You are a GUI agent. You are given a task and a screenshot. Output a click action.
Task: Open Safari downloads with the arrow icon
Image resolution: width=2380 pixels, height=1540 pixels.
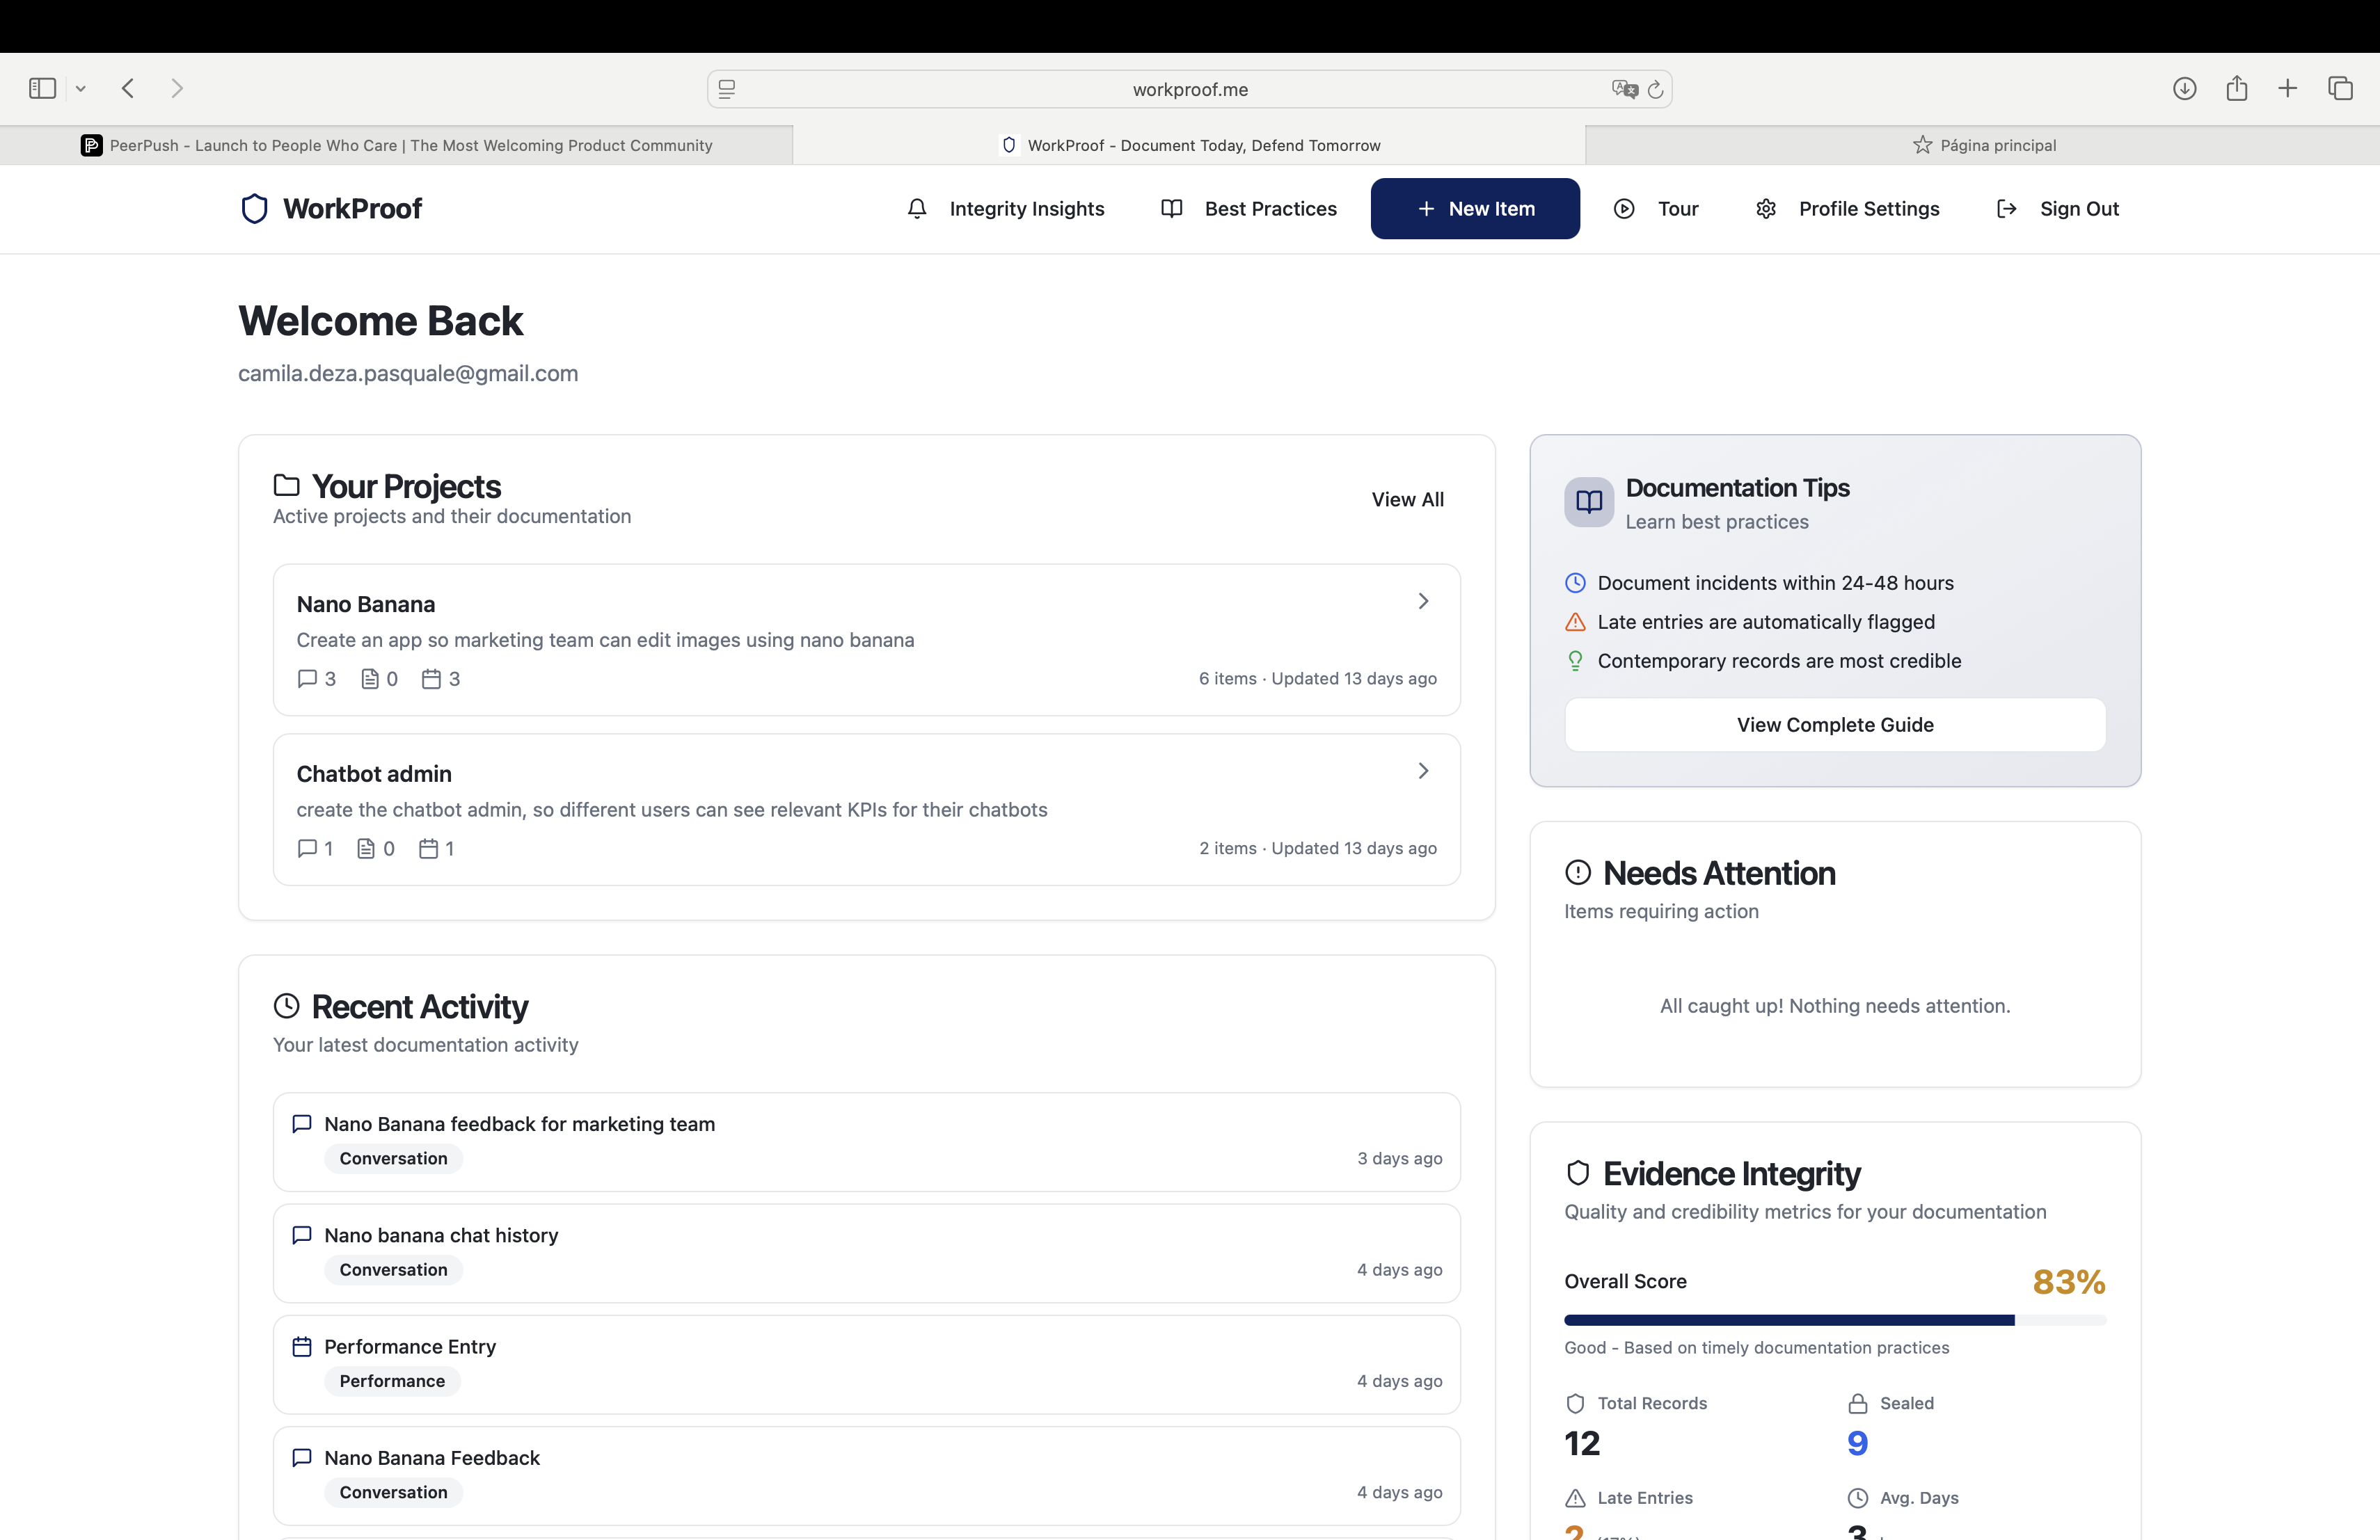click(x=2185, y=88)
